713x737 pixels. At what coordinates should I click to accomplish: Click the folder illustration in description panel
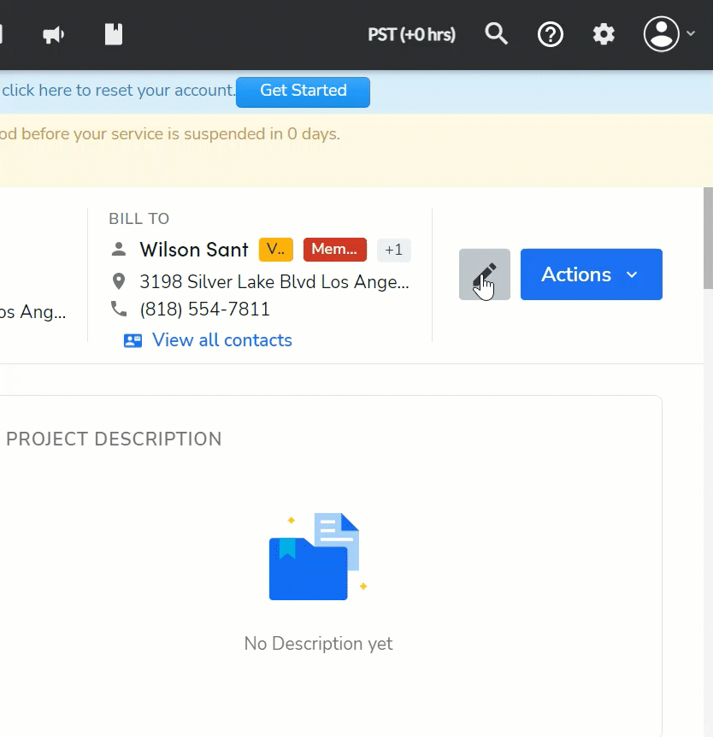pyautogui.click(x=318, y=557)
